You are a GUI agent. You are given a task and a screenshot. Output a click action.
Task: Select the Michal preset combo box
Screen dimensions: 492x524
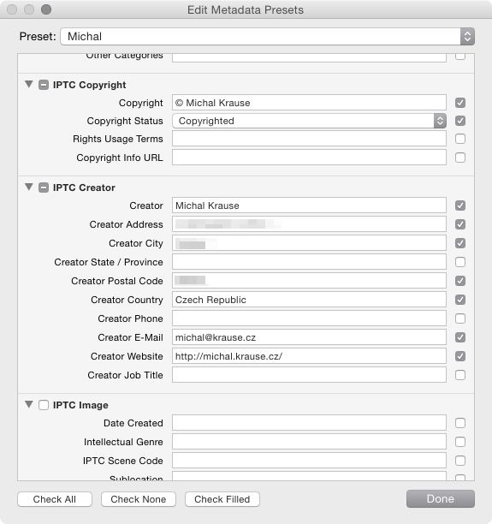(267, 37)
